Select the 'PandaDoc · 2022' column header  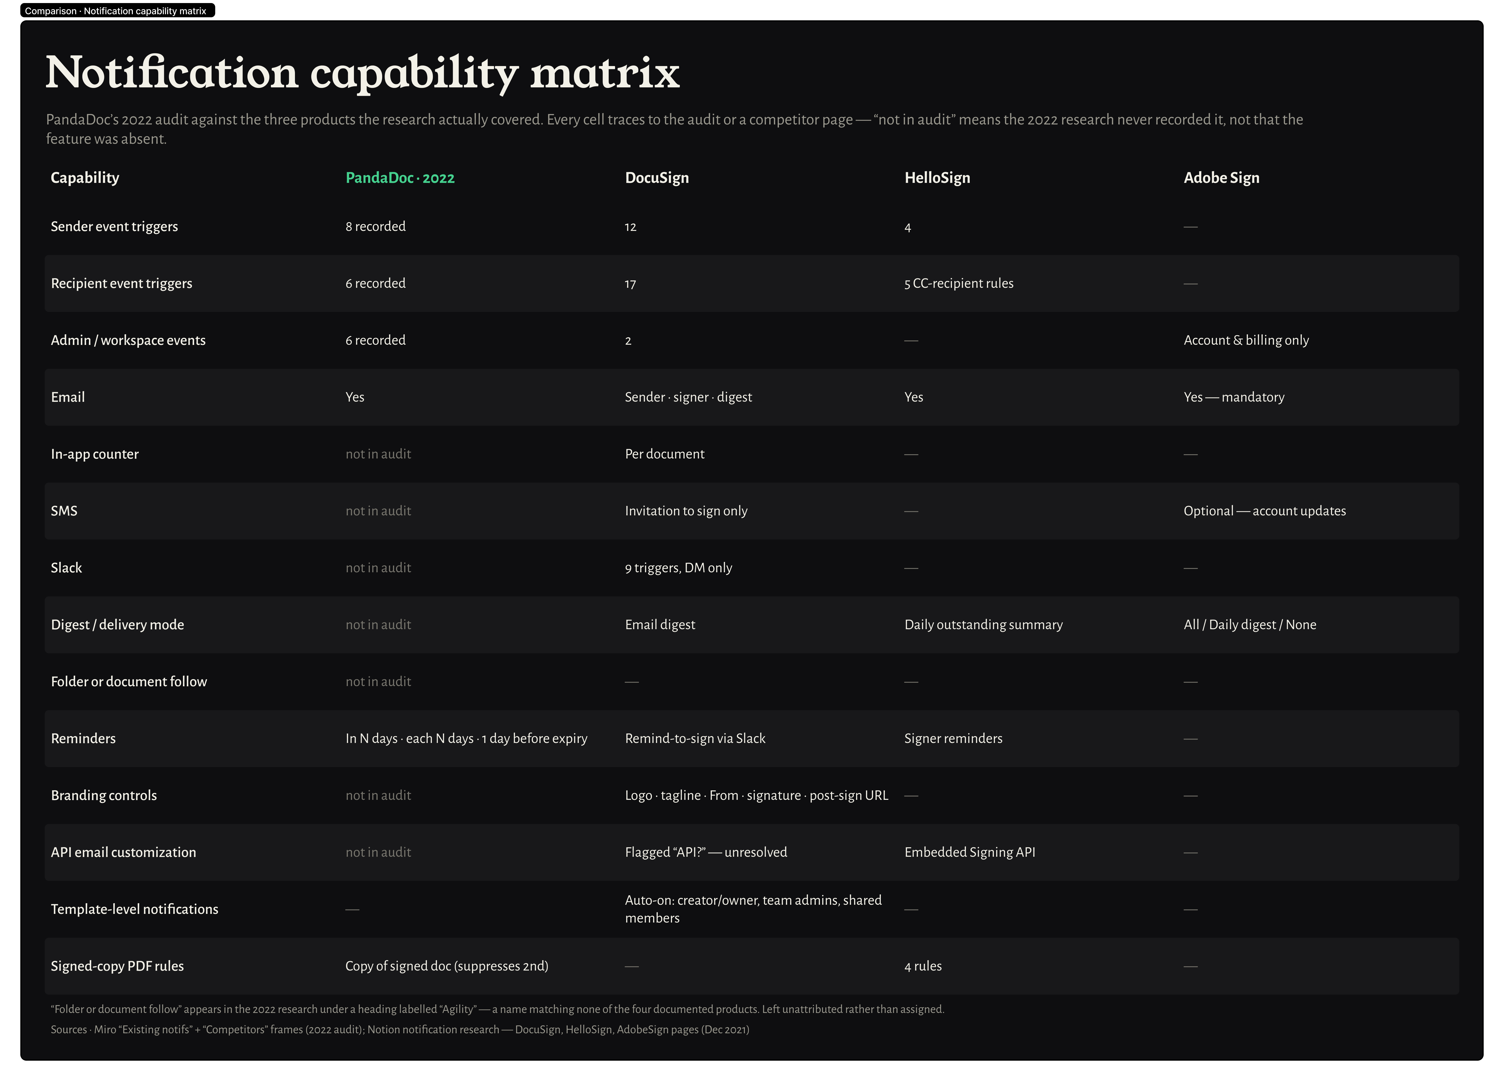coord(400,178)
